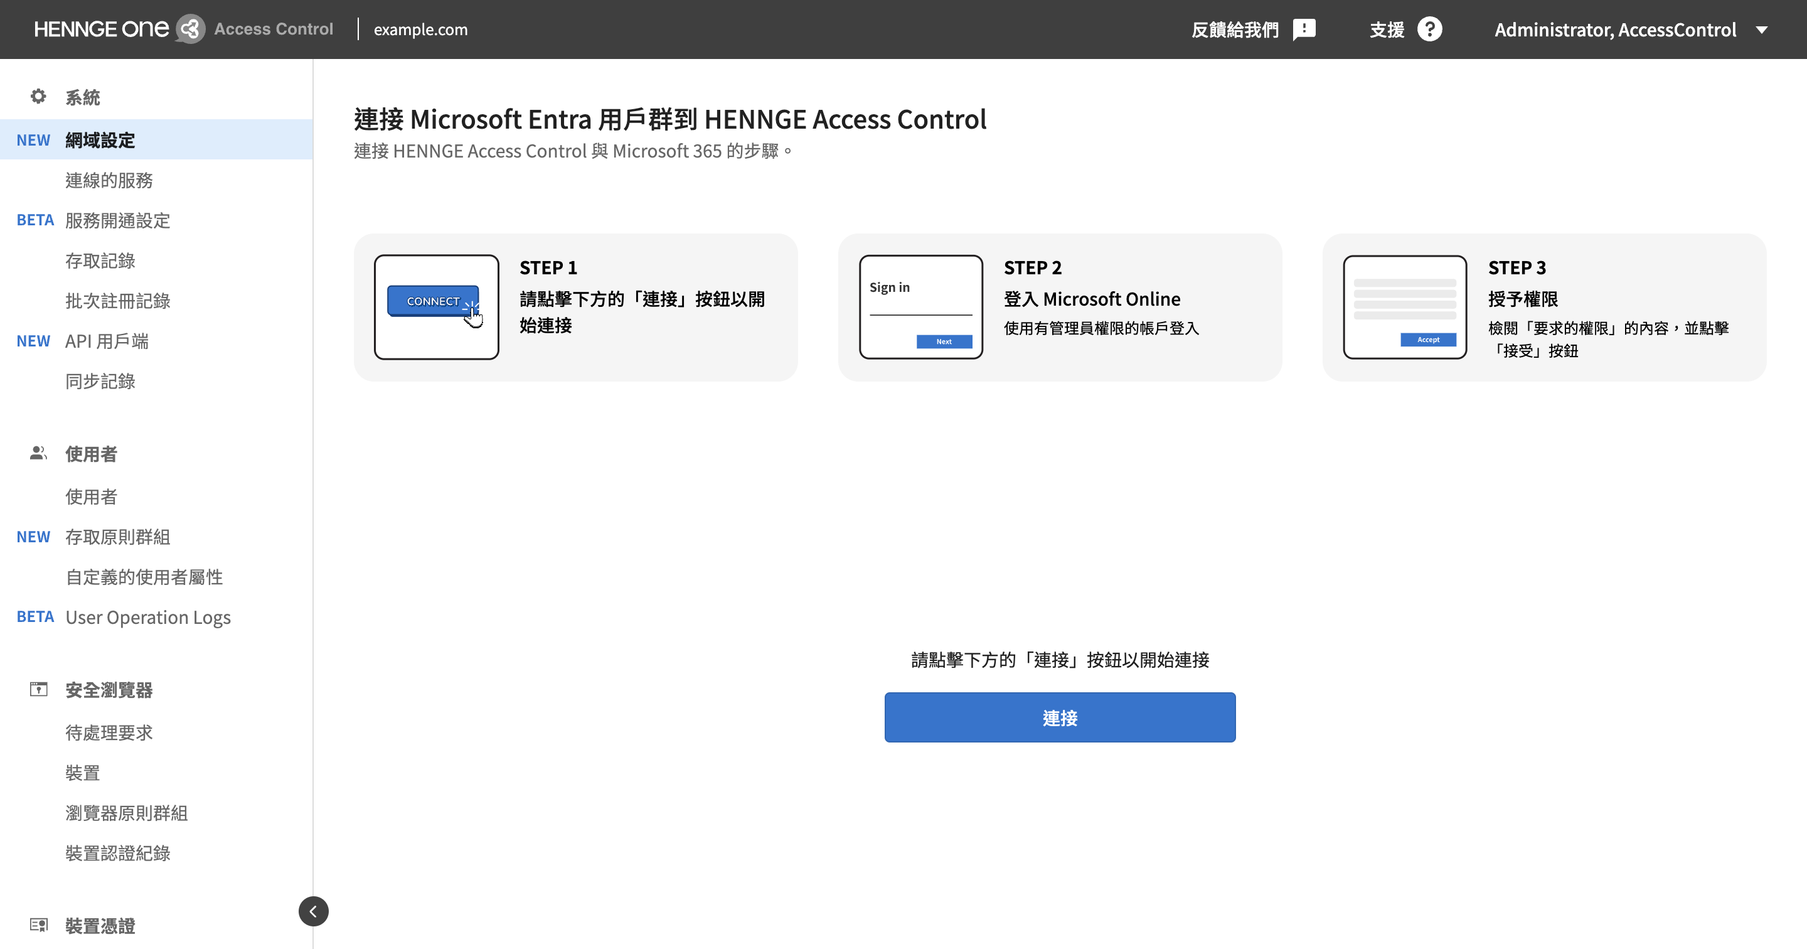Open 待處理要求 in the sidebar
Image resolution: width=1807 pixels, height=949 pixels.
click(x=109, y=733)
